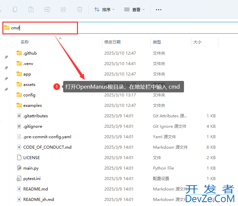Screen dimensions: 238x206
Task: Sort by the 修改日期 column header
Action: click(112, 42)
